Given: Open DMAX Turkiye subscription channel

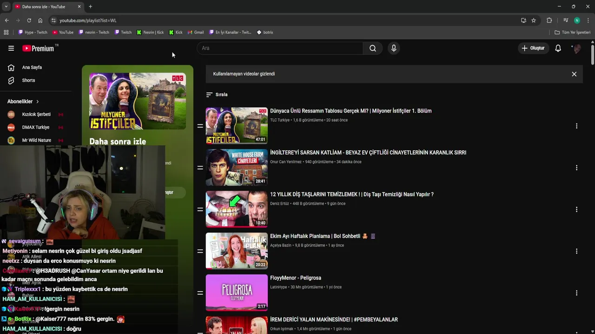Looking at the screenshot, I should pyautogui.click(x=36, y=127).
